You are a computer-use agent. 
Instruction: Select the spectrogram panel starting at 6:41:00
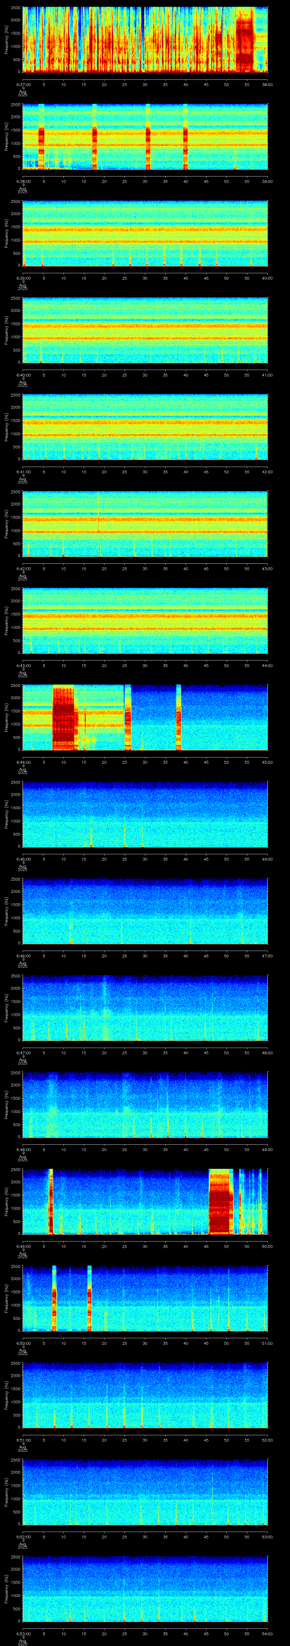[145, 427]
